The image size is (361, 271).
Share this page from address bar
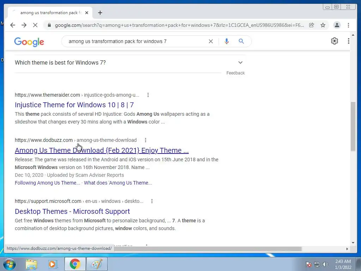click(x=312, y=25)
